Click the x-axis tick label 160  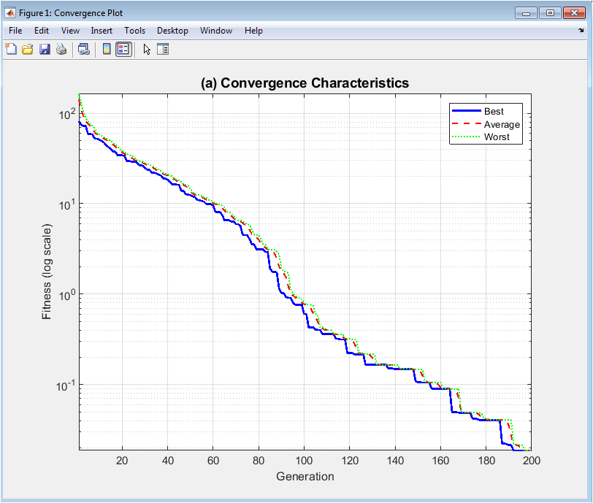[440, 460]
